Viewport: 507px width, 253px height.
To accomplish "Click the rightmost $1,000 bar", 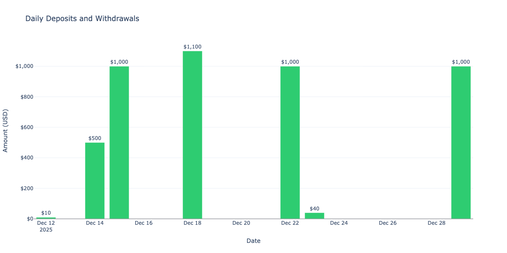I will point(461,143).
